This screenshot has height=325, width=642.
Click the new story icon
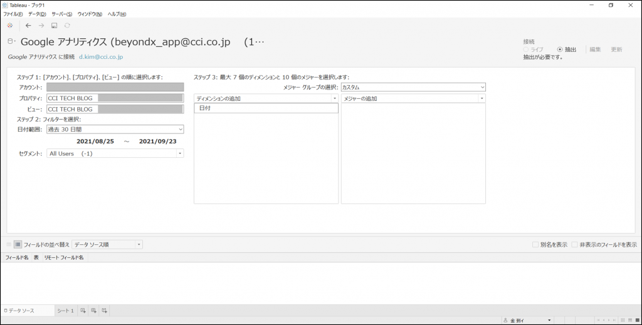tap(105, 311)
